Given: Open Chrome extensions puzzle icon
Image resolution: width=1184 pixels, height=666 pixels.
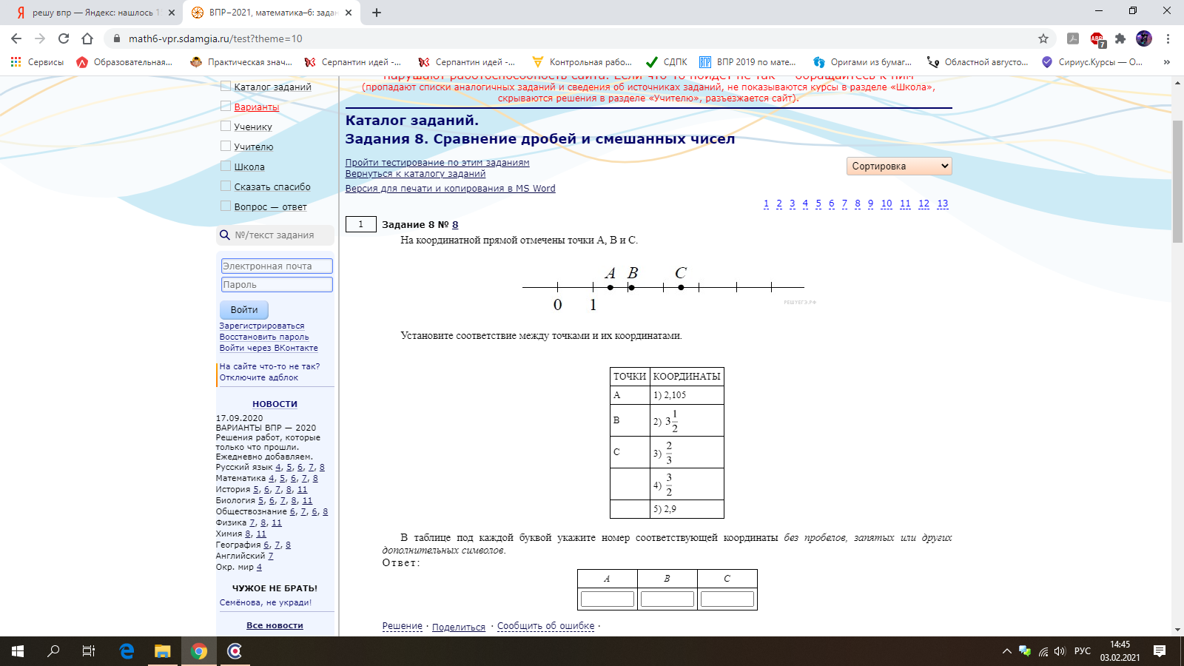Looking at the screenshot, I should pyautogui.click(x=1120, y=38).
